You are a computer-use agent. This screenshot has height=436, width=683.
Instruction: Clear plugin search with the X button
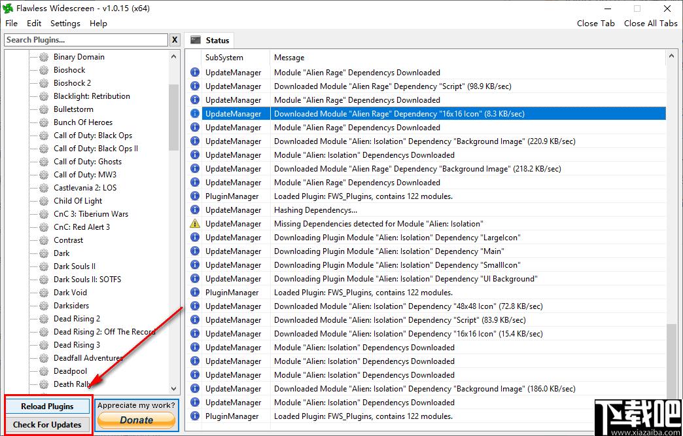175,40
